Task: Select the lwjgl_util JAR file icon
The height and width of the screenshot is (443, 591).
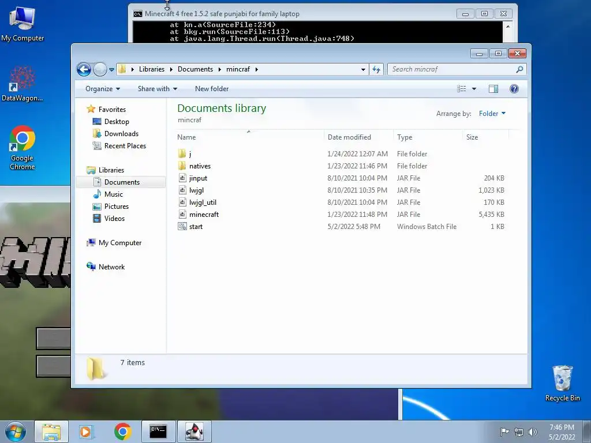Action: pyautogui.click(x=182, y=202)
